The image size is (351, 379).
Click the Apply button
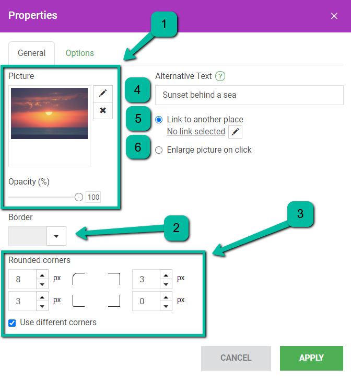pyautogui.click(x=311, y=358)
